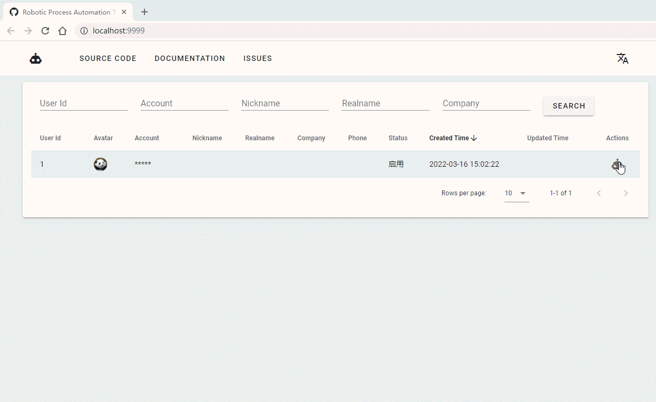Sort by Phone column header

click(357, 138)
